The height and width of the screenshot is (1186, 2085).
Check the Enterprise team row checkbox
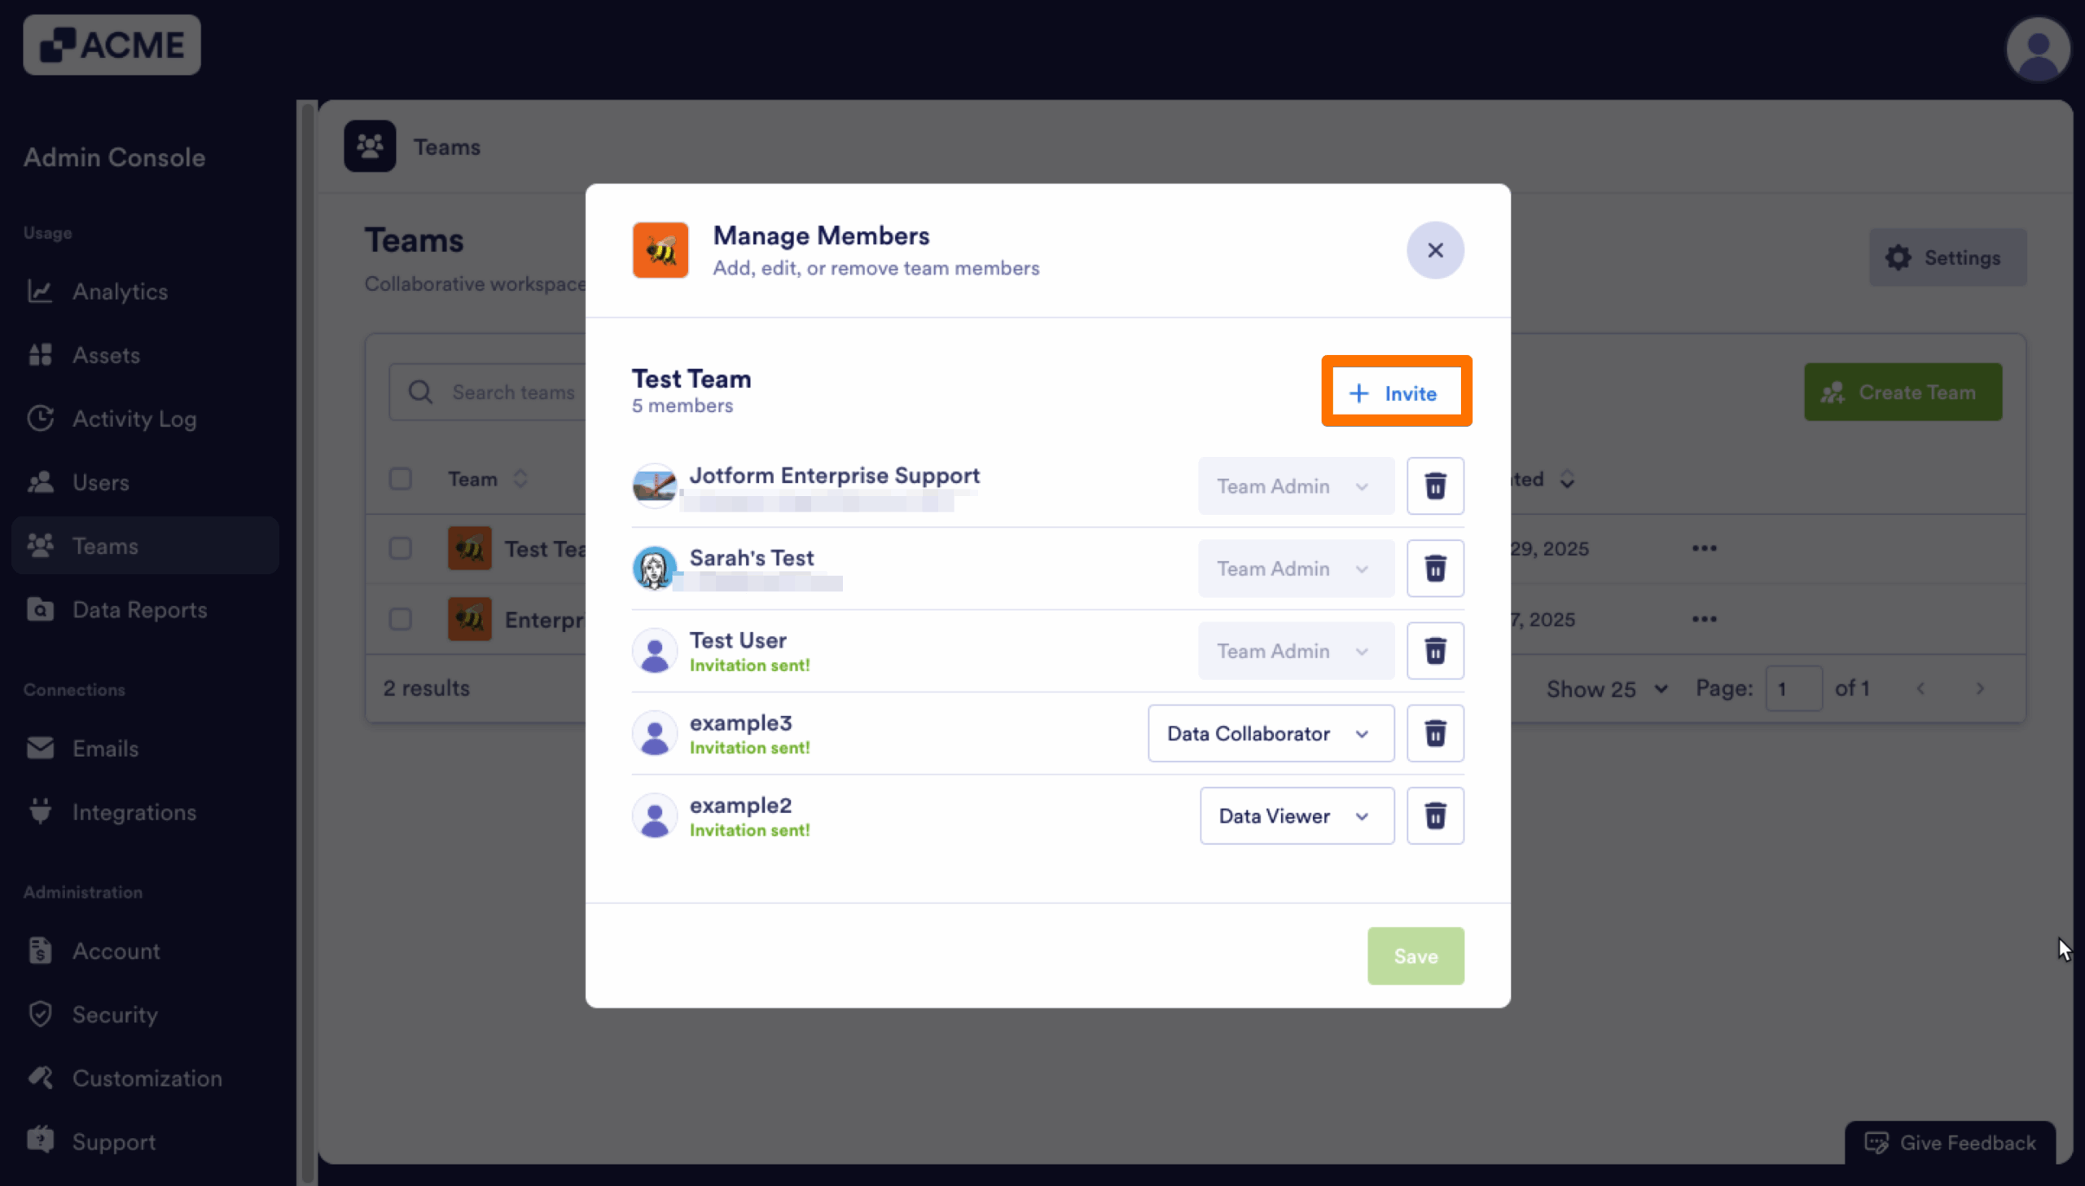coord(401,619)
